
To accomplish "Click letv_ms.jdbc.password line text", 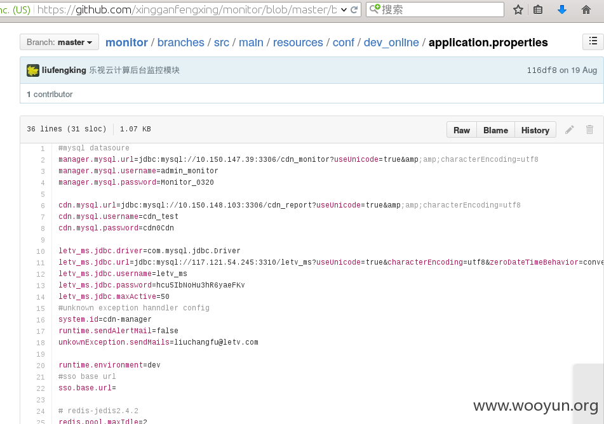I will point(152,285).
